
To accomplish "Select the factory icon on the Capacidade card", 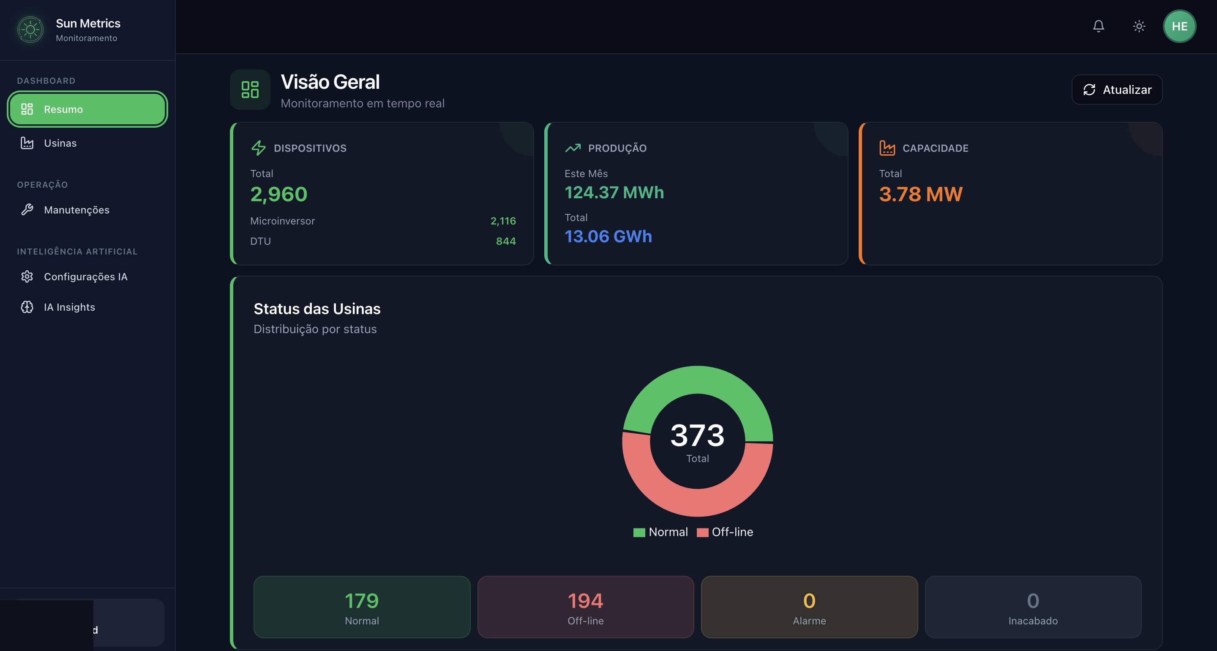I will [887, 148].
